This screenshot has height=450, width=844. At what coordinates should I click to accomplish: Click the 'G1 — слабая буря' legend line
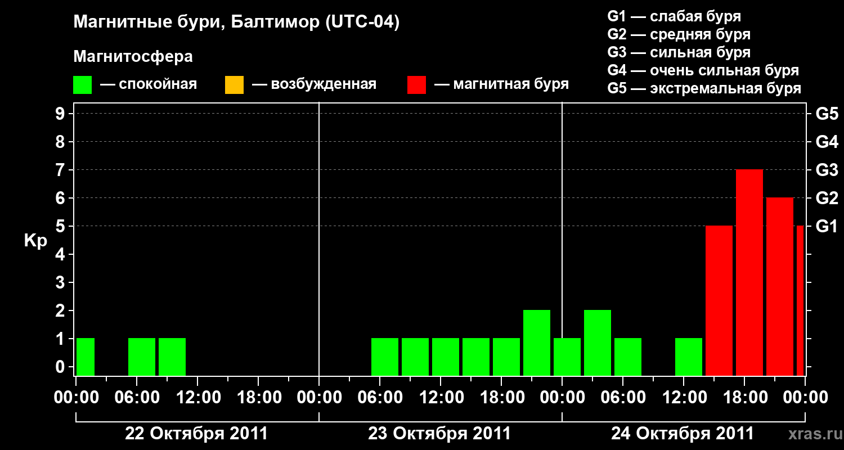click(x=674, y=16)
